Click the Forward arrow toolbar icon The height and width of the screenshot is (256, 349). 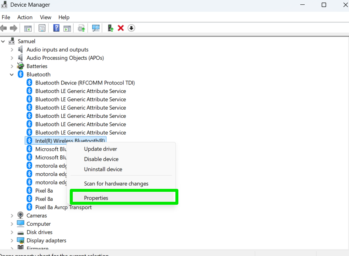point(14,28)
